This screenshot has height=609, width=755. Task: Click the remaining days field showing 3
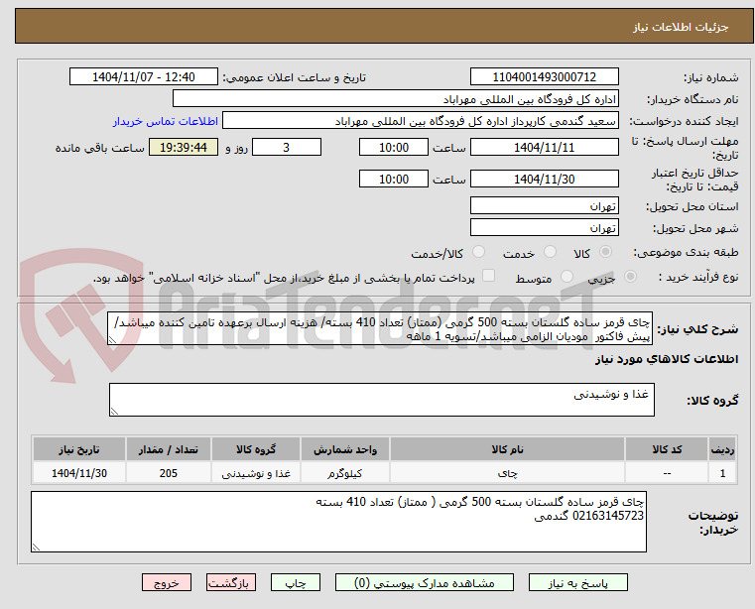tap(287, 147)
